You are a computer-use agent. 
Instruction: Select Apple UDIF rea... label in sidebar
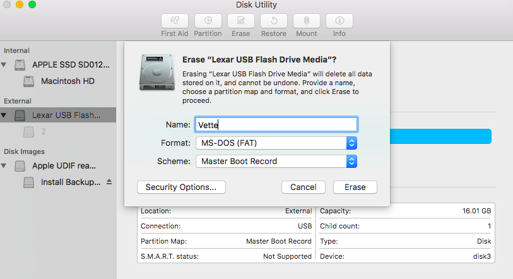click(64, 166)
